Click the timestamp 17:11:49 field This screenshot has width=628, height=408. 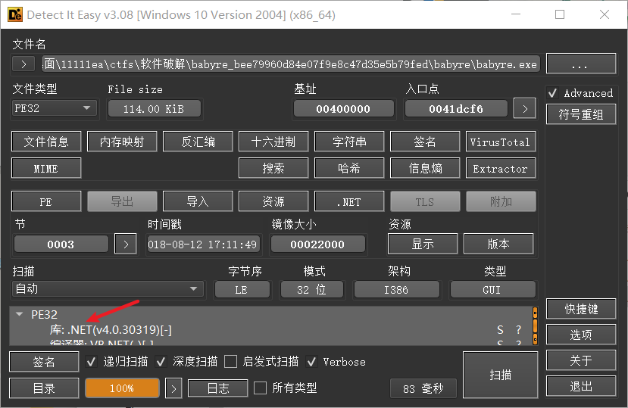point(203,244)
